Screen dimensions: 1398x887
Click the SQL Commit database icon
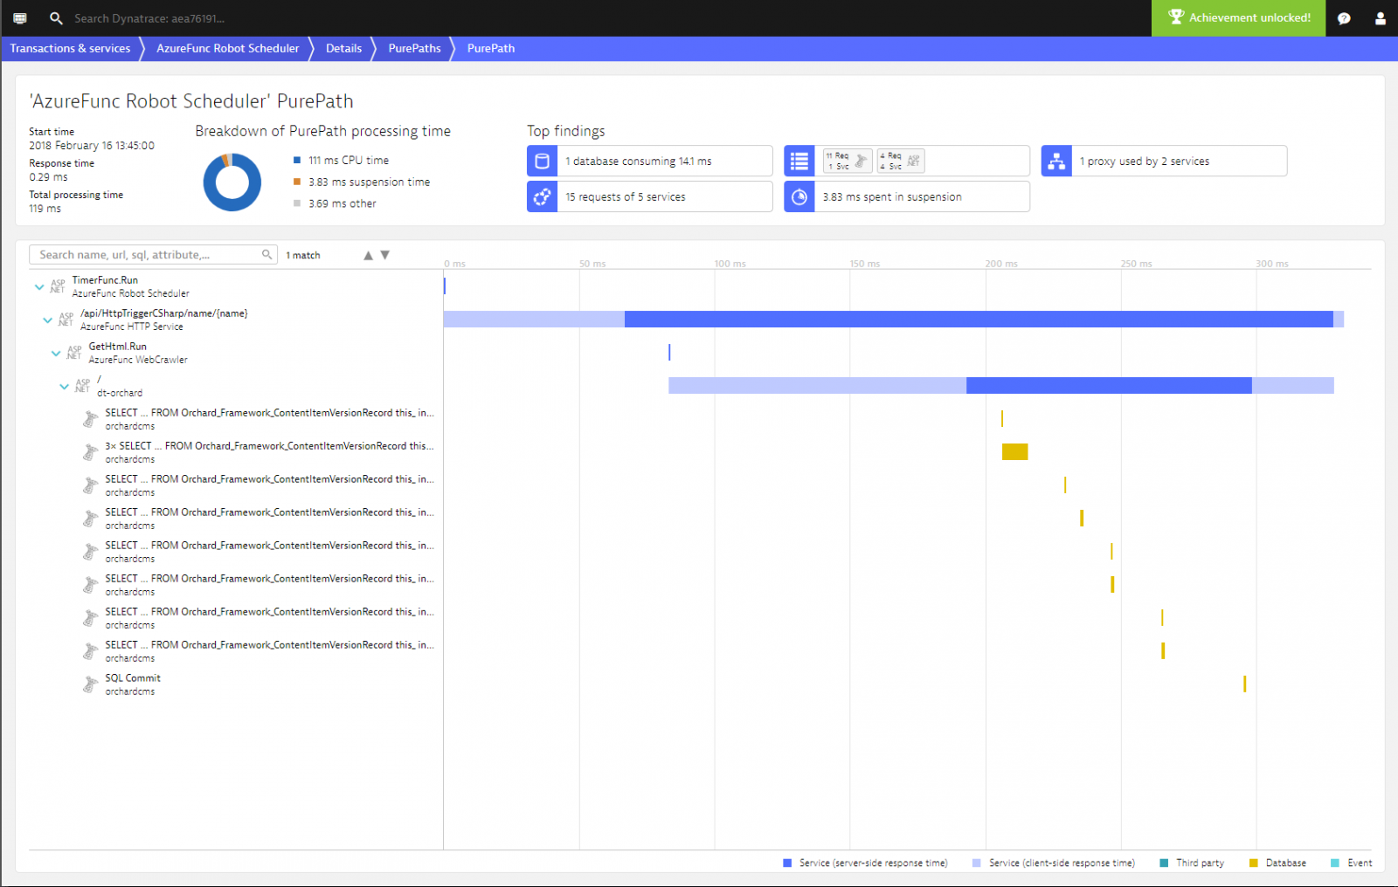90,684
